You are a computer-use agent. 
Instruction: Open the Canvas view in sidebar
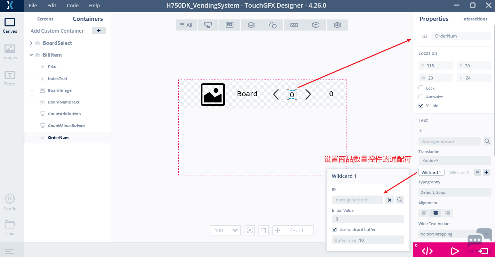[x=10, y=26]
